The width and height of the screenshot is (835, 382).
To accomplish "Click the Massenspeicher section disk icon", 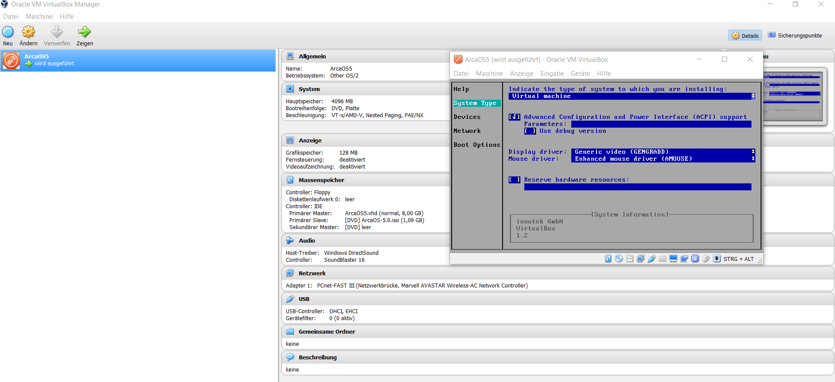I will 290,180.
